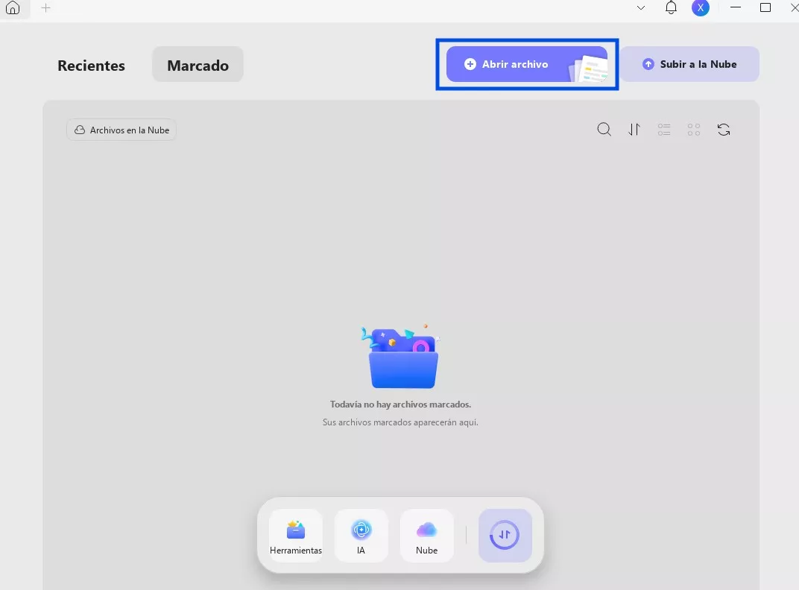Click the Abrir archivo button

527,64
